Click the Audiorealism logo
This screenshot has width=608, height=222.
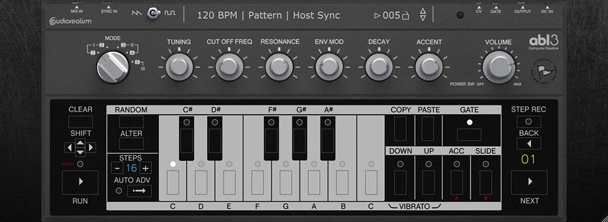70,21
